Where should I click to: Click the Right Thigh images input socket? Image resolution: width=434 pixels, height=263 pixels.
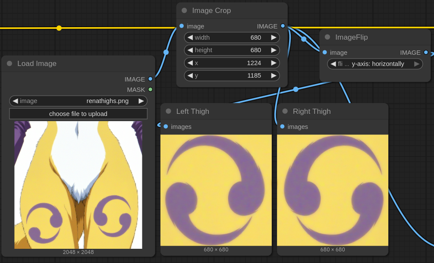(282, 126)
